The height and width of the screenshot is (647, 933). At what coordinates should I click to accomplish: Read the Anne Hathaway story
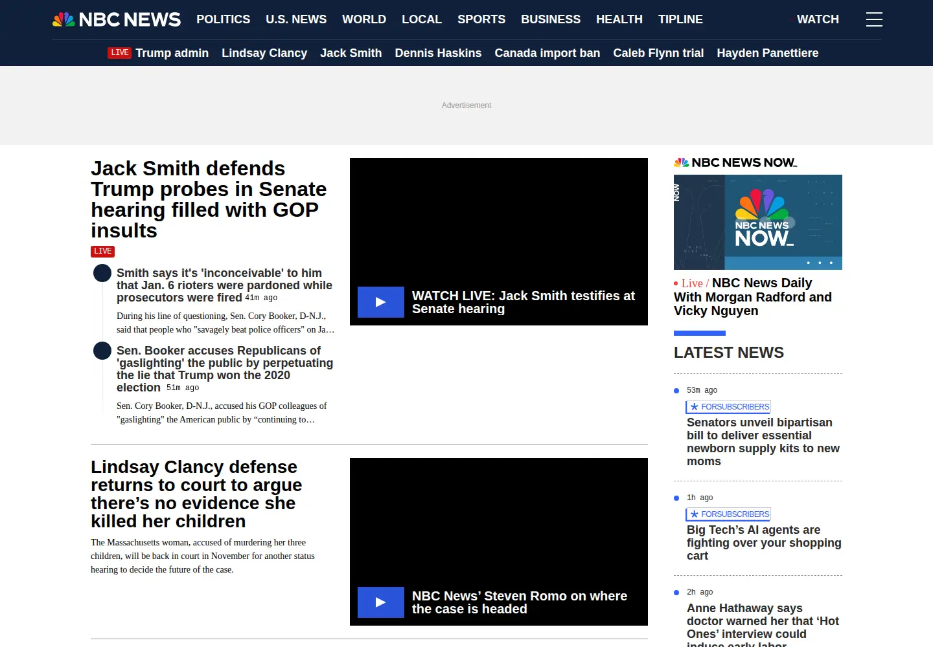pyautogui.click(x=763, y=625)
